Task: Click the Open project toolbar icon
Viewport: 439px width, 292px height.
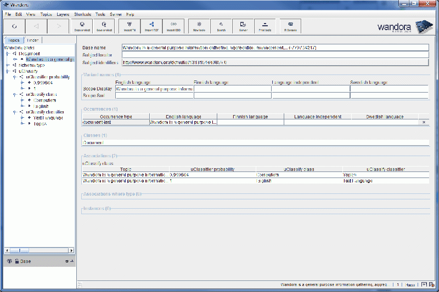Action: [x=82, y=26]
